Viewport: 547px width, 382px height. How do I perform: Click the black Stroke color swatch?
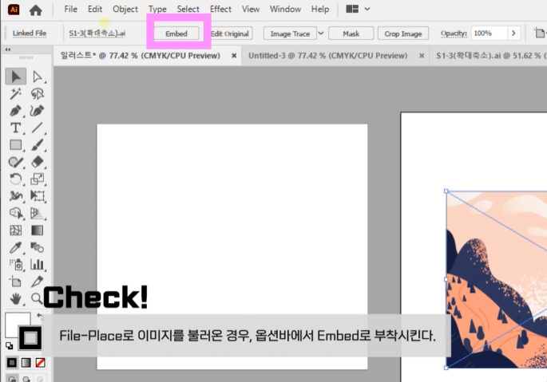[x=30, y=338]
